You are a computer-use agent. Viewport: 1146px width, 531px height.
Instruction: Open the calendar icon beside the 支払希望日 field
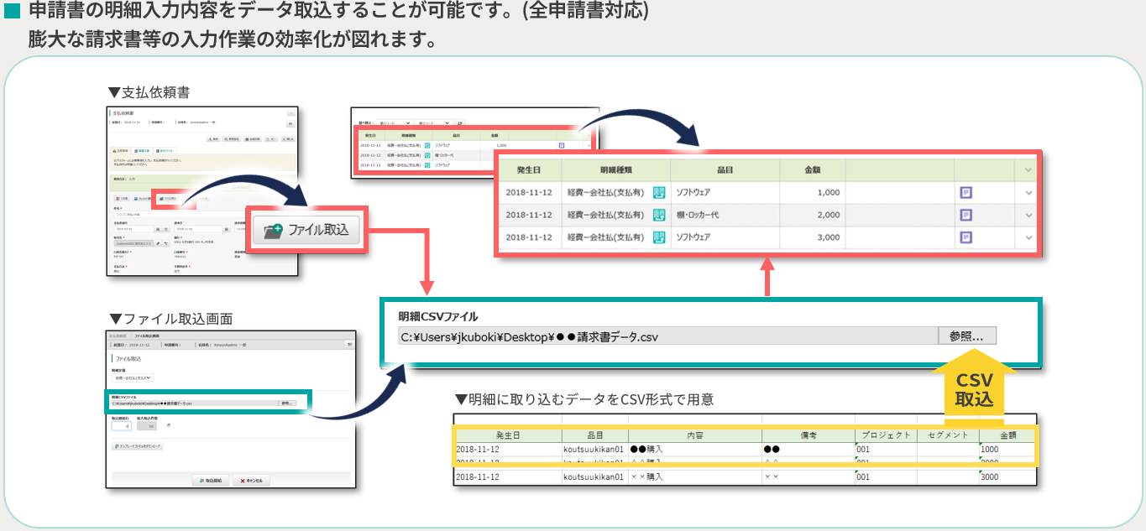(x=159, y=227)
